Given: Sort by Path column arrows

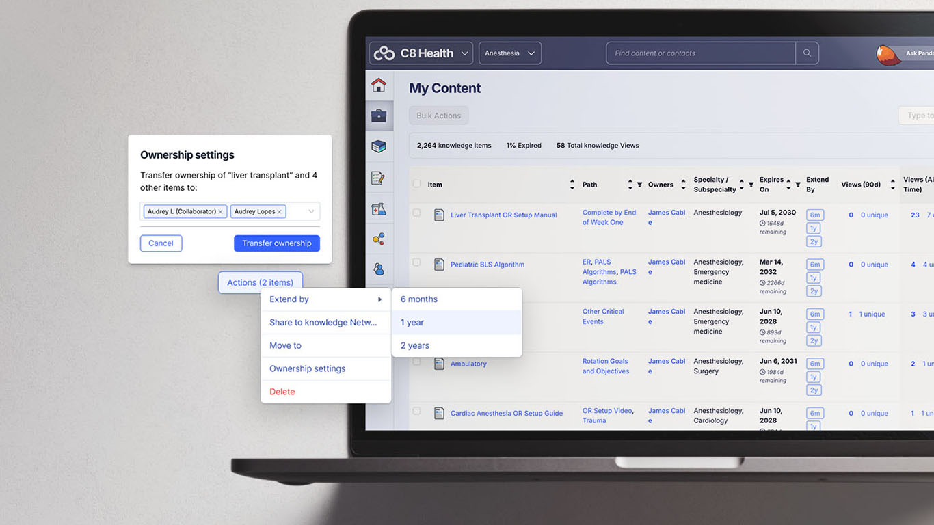Looking at the screenshot, I should (630, 185).
